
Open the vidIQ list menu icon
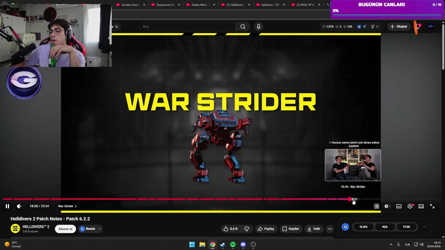coord(364,26)
